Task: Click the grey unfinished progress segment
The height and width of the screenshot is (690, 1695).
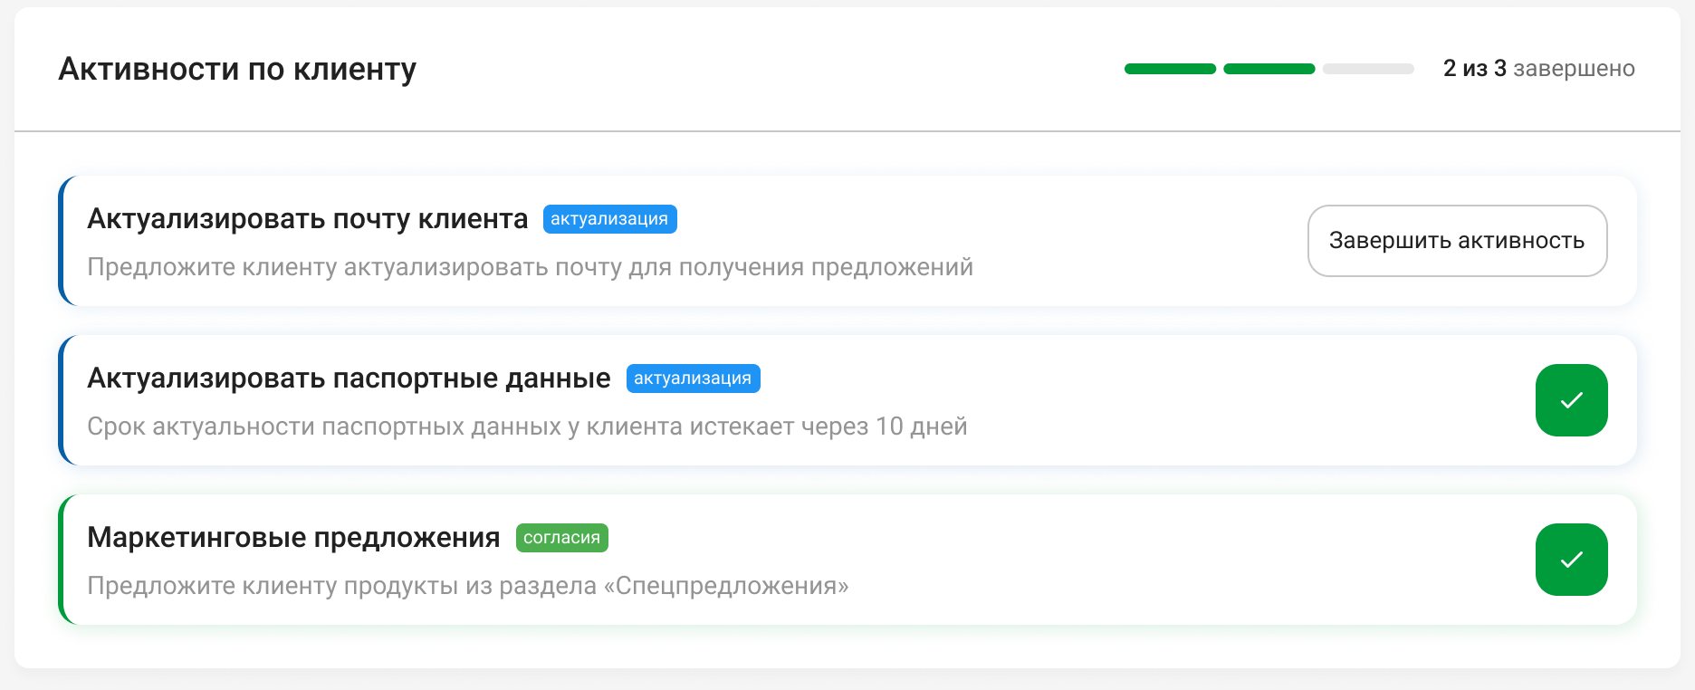Action: (x=1368, y=69)
